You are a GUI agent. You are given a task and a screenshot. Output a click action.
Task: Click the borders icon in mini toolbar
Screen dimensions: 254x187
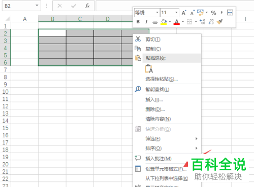click(189, 22)
